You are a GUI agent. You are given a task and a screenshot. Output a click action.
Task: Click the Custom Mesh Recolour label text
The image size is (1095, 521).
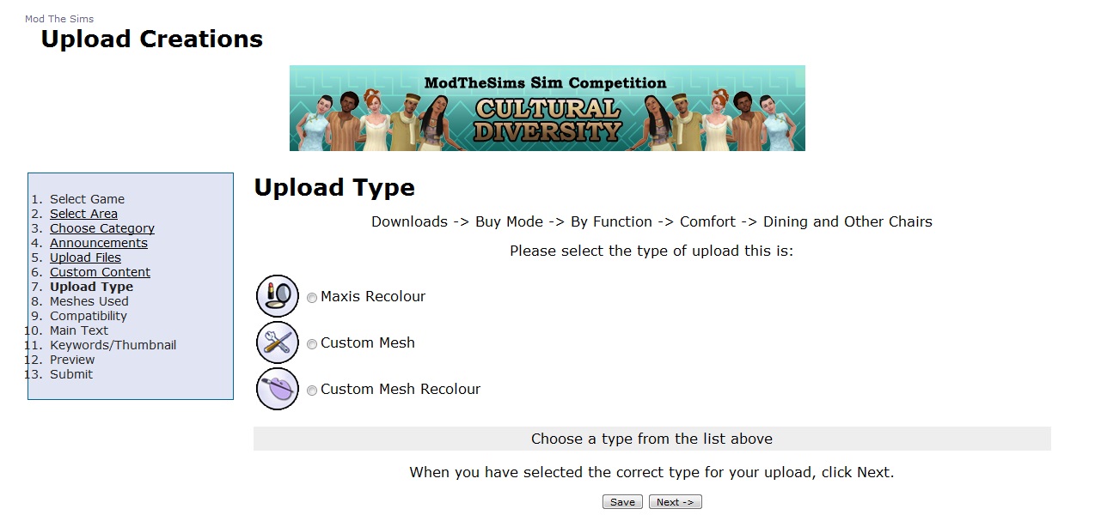pyautogui.click(x=401, y=389)
